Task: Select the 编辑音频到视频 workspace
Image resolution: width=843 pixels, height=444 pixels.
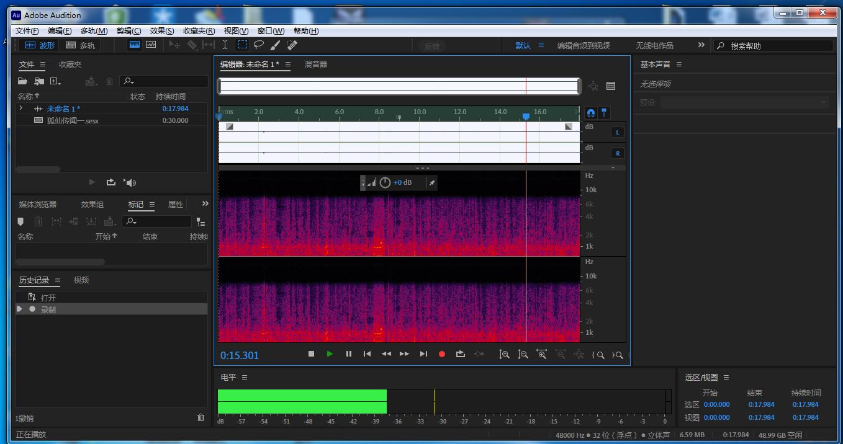Action: coord(583,45)
